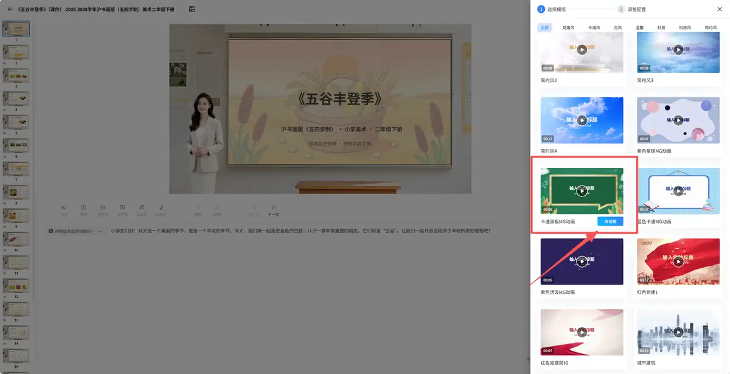Select the 卡通风 category tab

[x=594, y=28]
